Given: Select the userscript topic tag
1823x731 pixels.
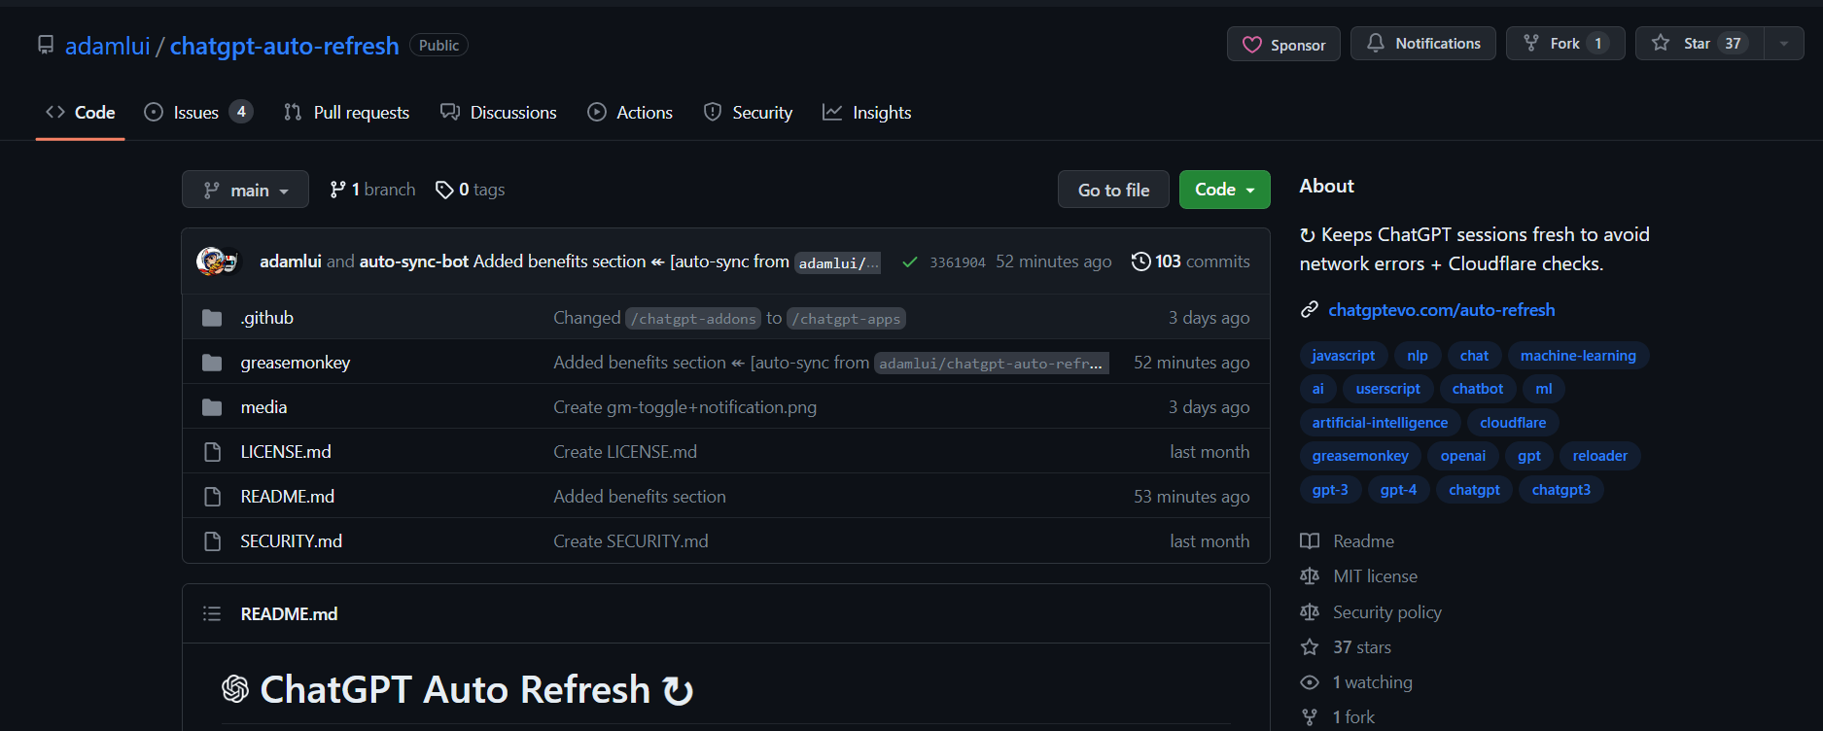Looking at the screenshot, I should [1388, 389].
